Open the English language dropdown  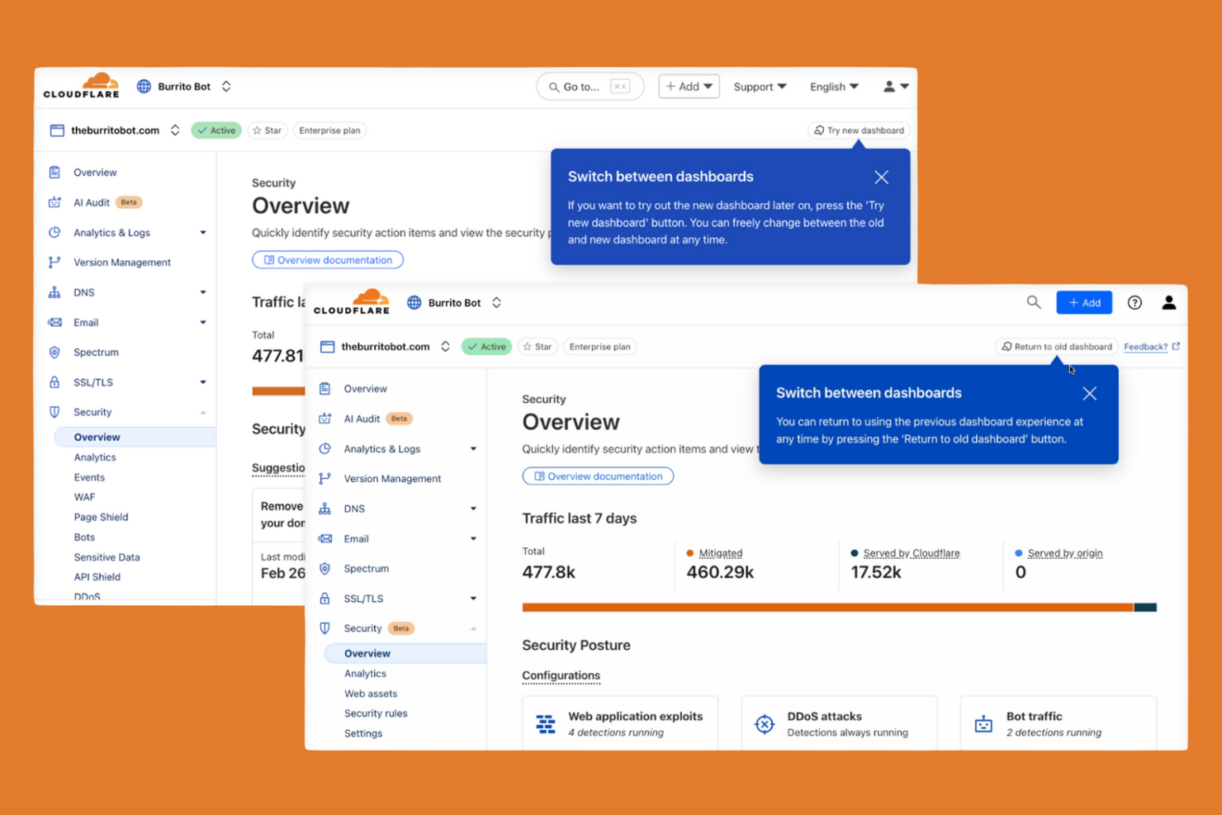pyautogui.click(x=833, y=86)
